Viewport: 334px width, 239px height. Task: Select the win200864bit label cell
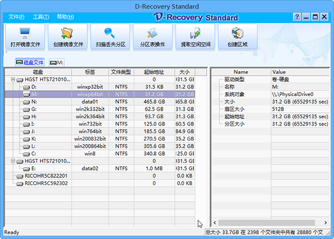tap(90, 146)
